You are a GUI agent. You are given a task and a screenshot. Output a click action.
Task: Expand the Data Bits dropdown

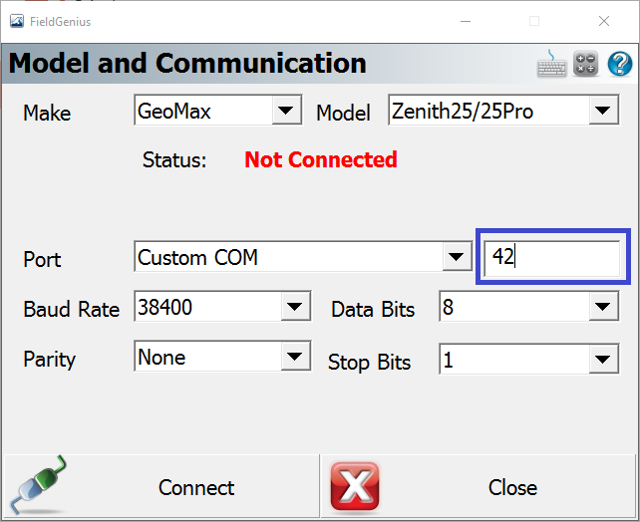click(x=603, y=307)
